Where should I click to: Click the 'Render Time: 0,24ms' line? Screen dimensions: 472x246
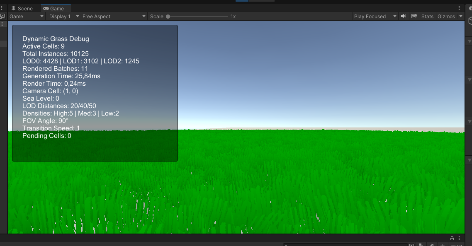(x=54, y=84)
